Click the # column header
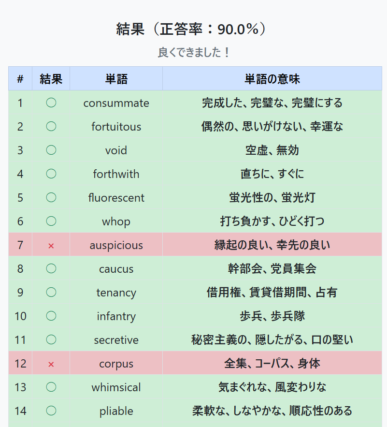This screenshot has height=427, width=387. (20, 79)
